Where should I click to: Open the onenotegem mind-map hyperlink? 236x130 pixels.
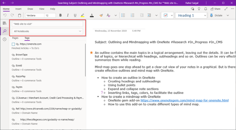pos(184,100)
